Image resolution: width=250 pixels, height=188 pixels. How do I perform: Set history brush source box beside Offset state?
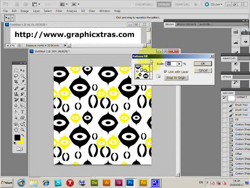(224, 154)
